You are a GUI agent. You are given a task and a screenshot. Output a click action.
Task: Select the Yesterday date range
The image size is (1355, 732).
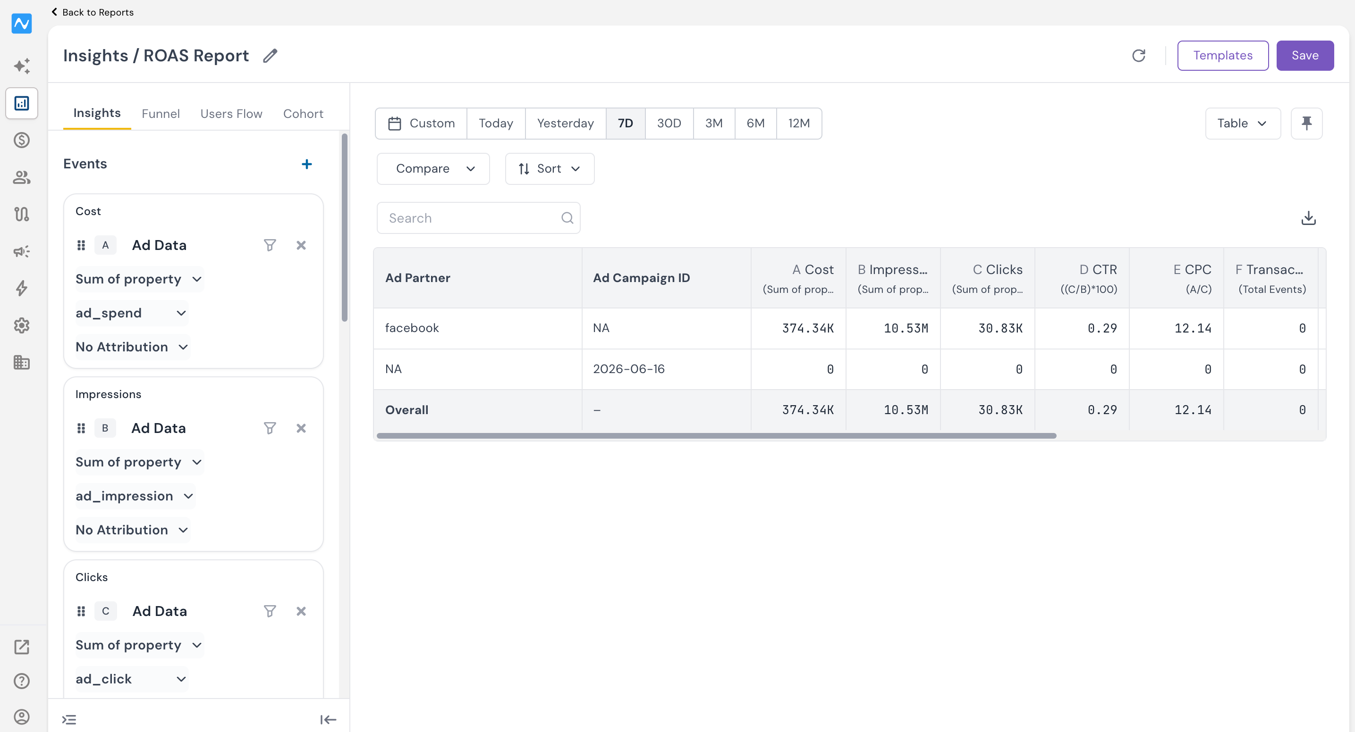point(566,124)
